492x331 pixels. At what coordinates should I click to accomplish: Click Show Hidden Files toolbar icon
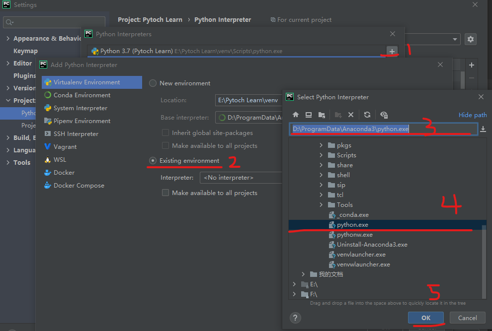click(x=384, y=115)
